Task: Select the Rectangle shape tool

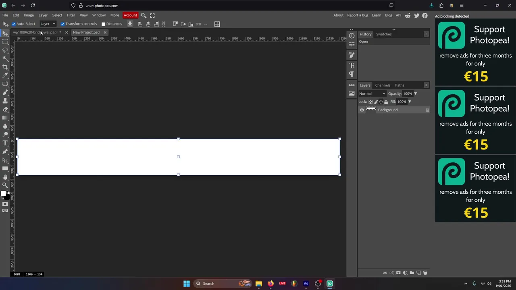Action: (x=5, y=168)
